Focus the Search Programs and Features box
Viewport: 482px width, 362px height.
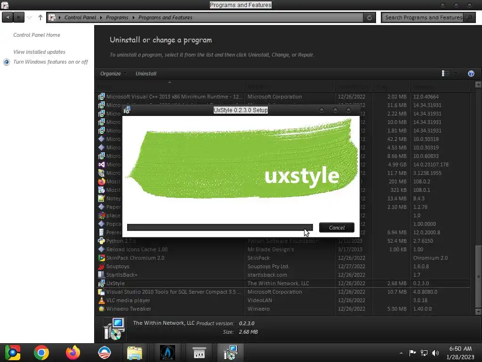(x=423, y=17)
